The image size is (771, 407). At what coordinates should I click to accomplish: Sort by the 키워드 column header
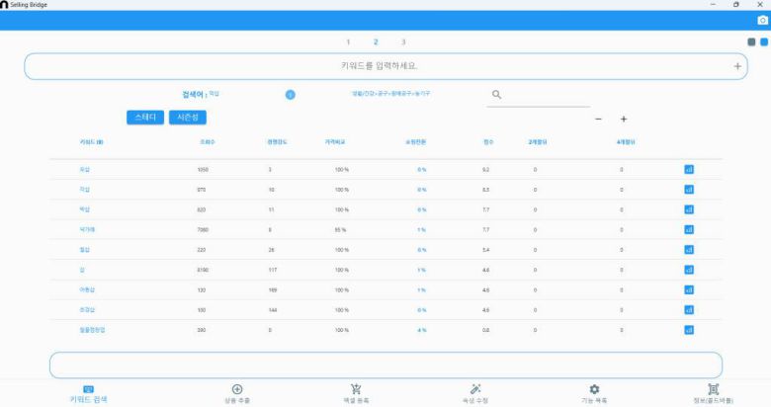pyautogui.click(x=92, y=142)
